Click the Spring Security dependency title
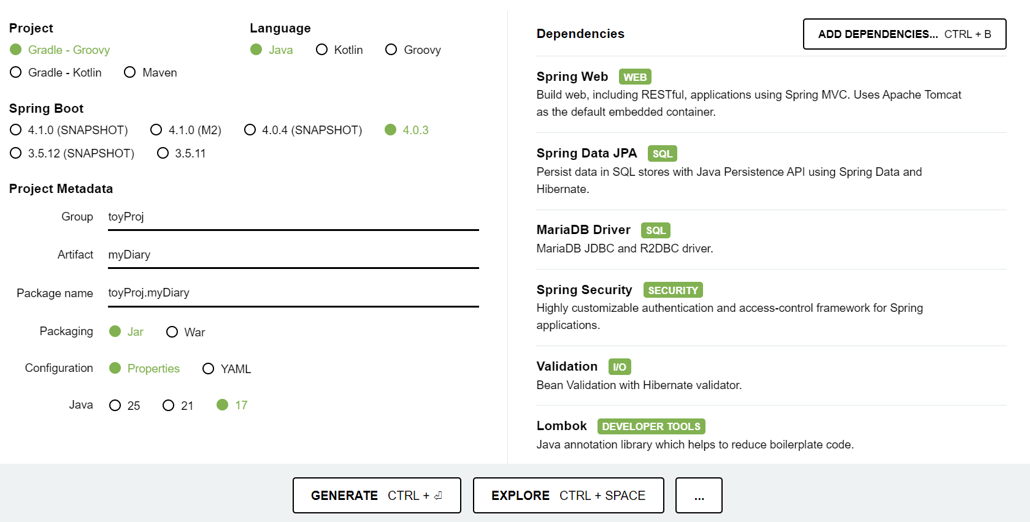Image resolution: width=1030 pixels, height=522 pixels. [585, 290]
